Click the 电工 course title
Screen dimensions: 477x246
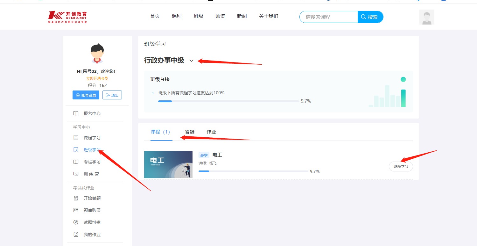click(217, 155)
